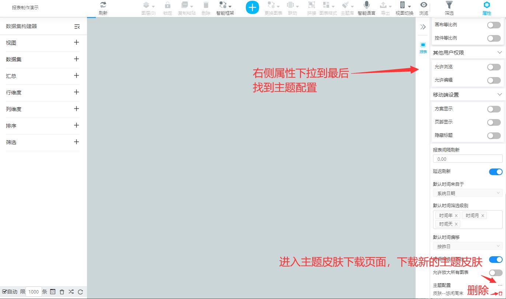Image resolution: width=506 pixels, height=299 pixels.
Task: Edit the 1000 row limit field
Action: tap(34, 291)
